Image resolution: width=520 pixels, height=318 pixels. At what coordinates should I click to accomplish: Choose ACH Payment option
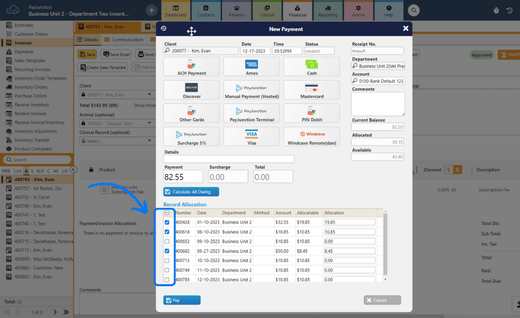[191, 67]
